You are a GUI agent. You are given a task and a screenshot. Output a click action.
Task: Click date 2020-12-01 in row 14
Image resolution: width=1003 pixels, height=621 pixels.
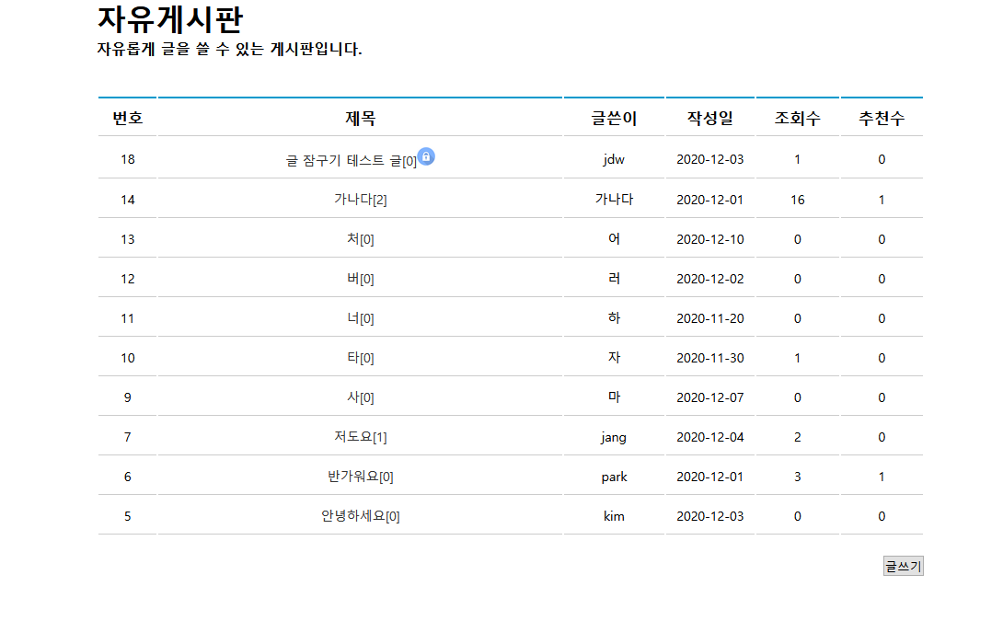pyautogui.click(x=710, y=200)
